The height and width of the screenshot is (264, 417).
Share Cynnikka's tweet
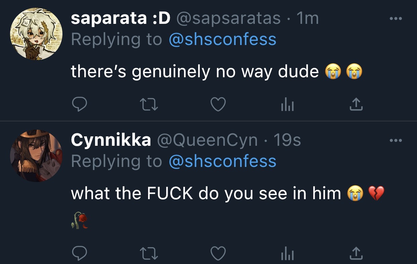[x=356, y=253]
